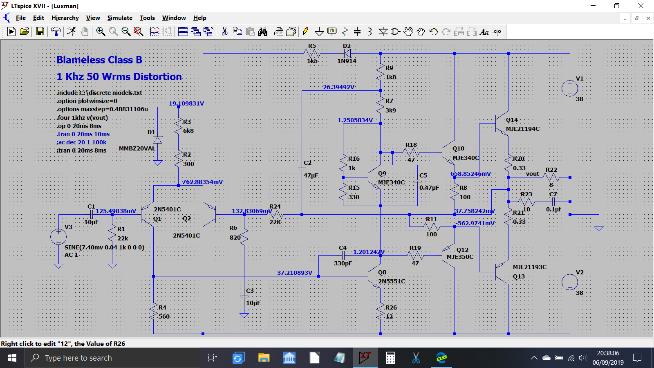
Task: Open the Tools menu
Action: tap(147, 18)
